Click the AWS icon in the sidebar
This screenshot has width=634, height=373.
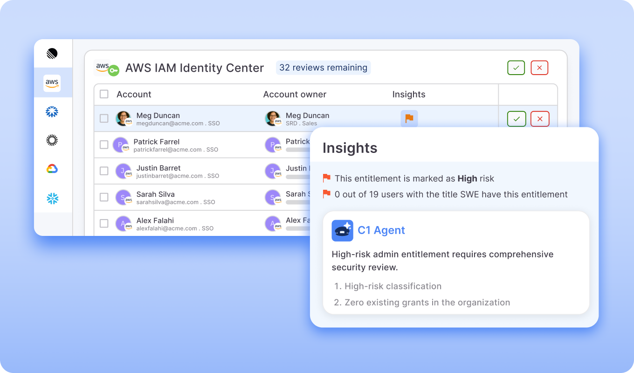52,83
